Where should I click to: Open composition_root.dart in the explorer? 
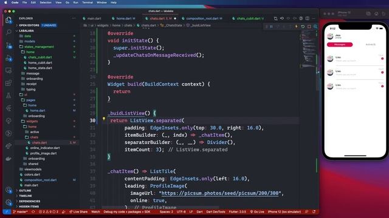point(40,180)
